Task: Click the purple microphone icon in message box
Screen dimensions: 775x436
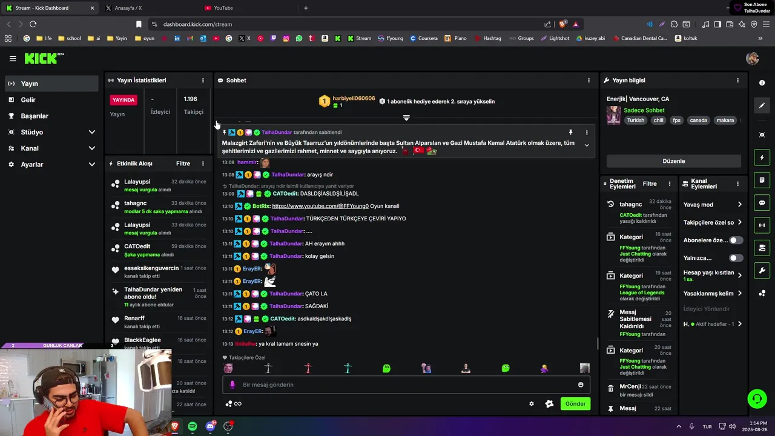Action: pyautogui.click(x=232, y=385)
